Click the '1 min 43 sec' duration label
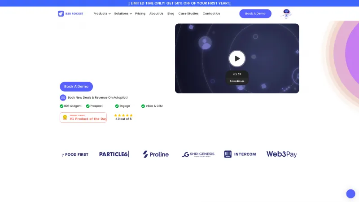 [x=237, y=81]
